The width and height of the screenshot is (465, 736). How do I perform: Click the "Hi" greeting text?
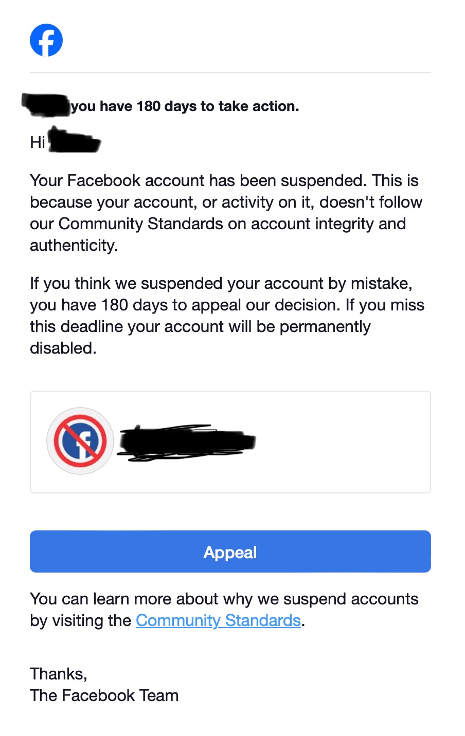point(38,142)
